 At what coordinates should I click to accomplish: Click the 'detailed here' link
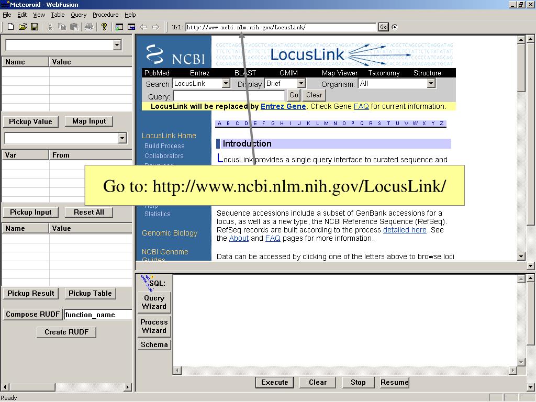405,230
